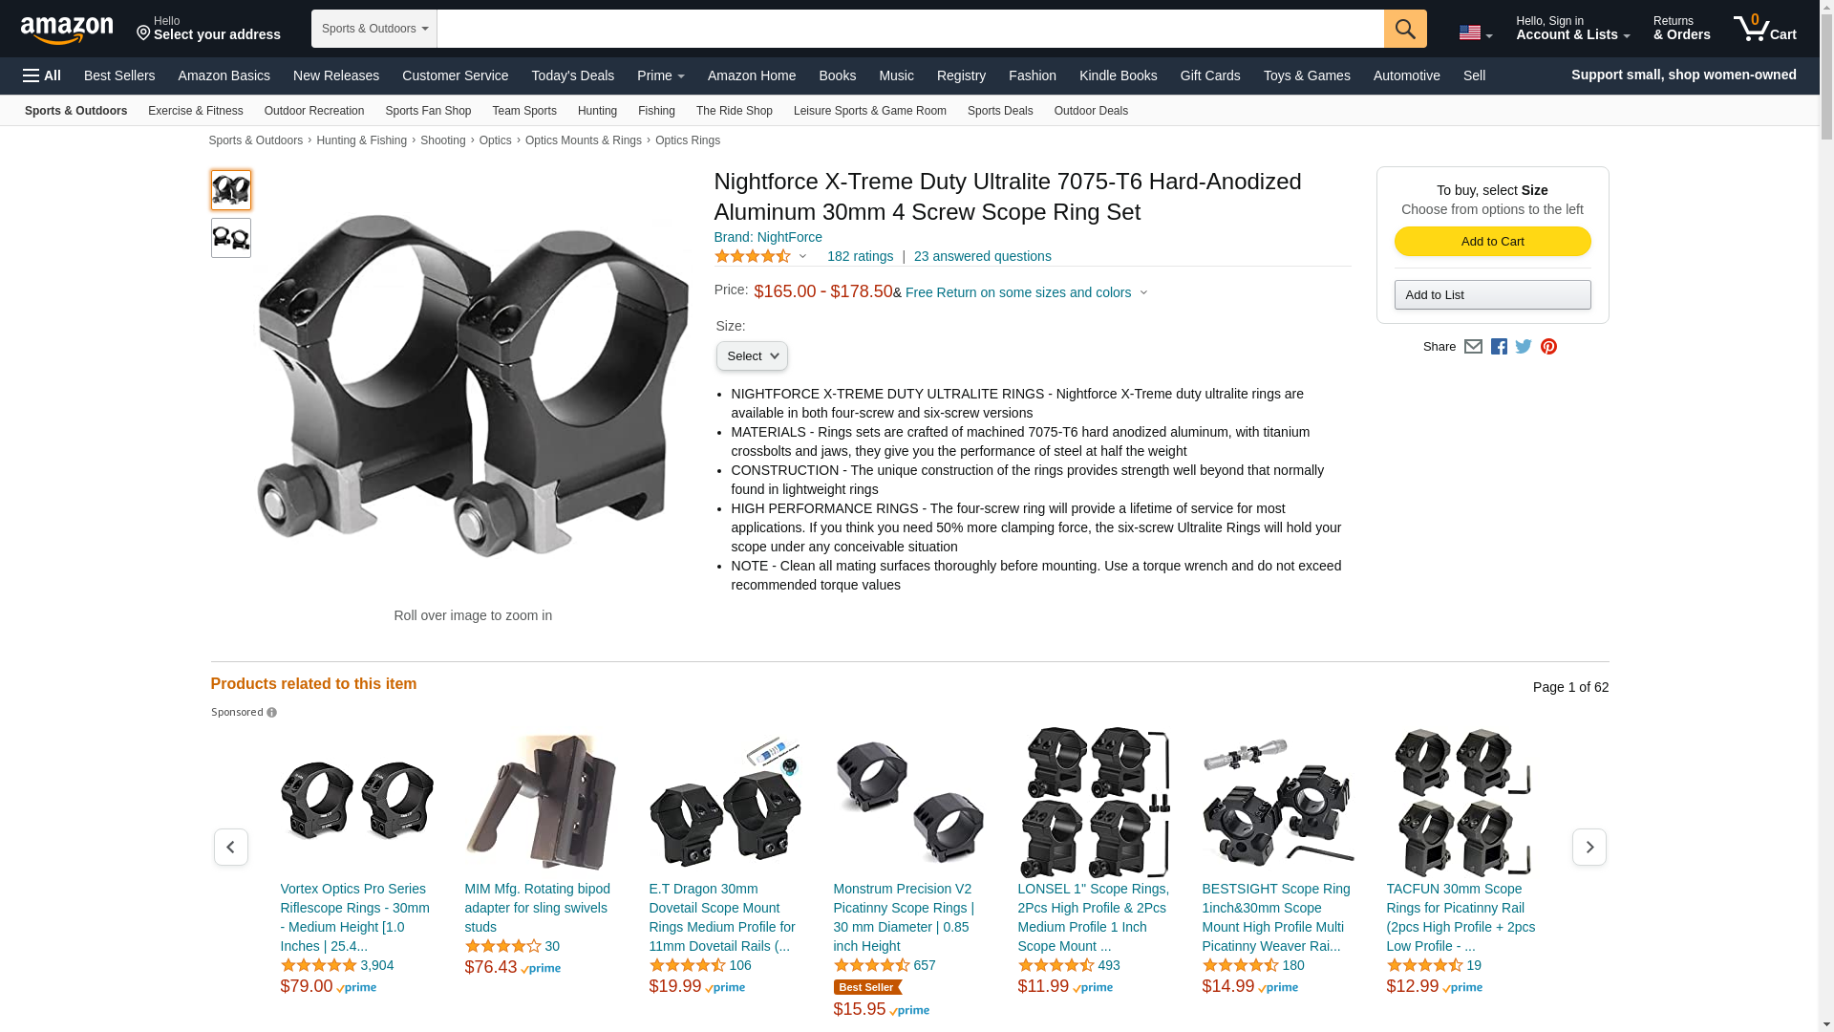Click into the search text field

(910, 29)
